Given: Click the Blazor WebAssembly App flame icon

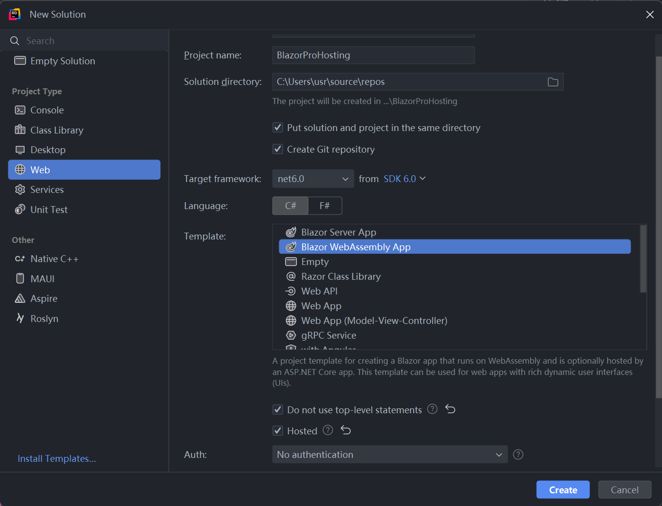Looking at the screenshot, I should click(291, 247).
